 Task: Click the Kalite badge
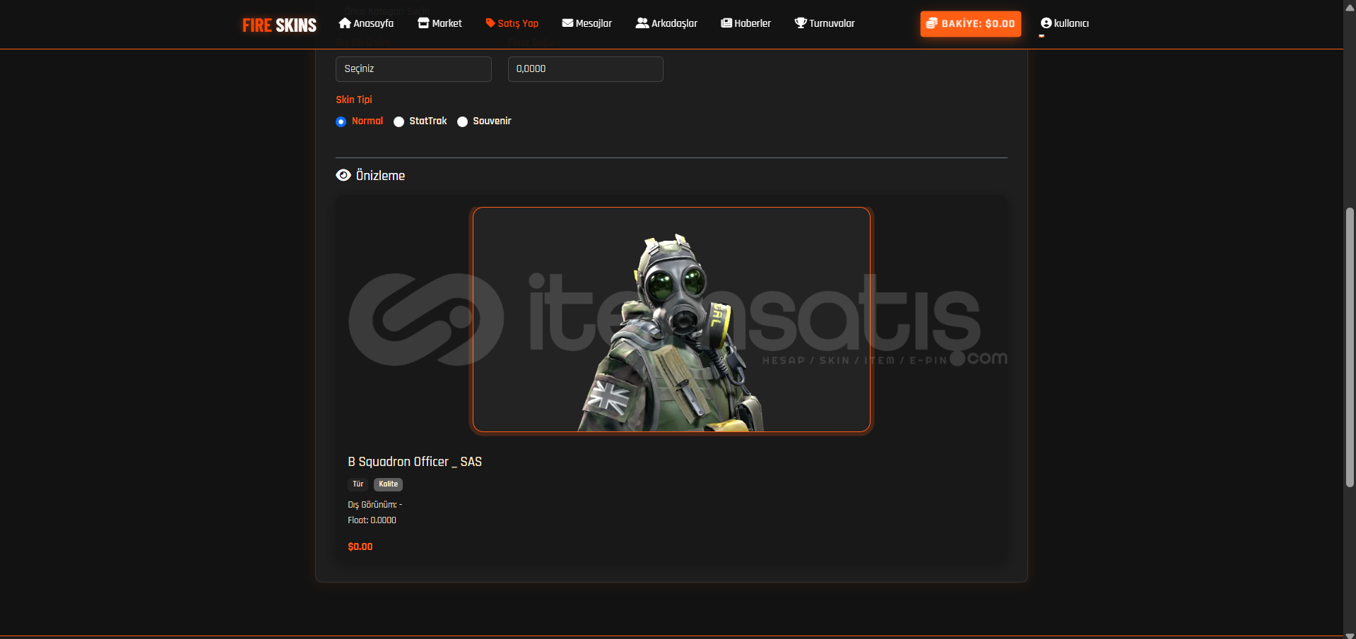coord(388,484)
